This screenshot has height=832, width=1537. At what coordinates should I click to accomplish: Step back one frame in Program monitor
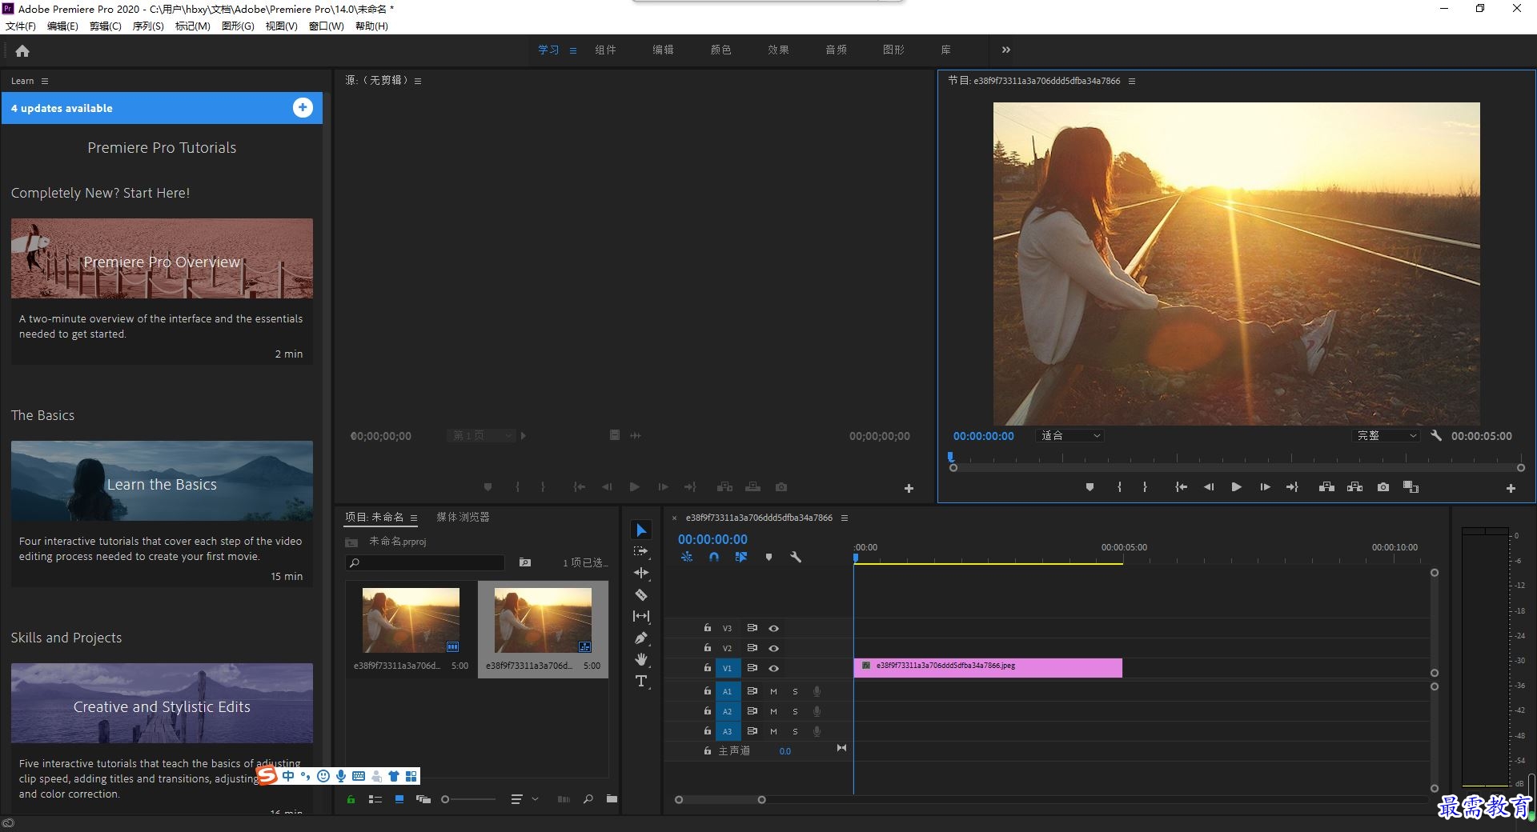1209,487
